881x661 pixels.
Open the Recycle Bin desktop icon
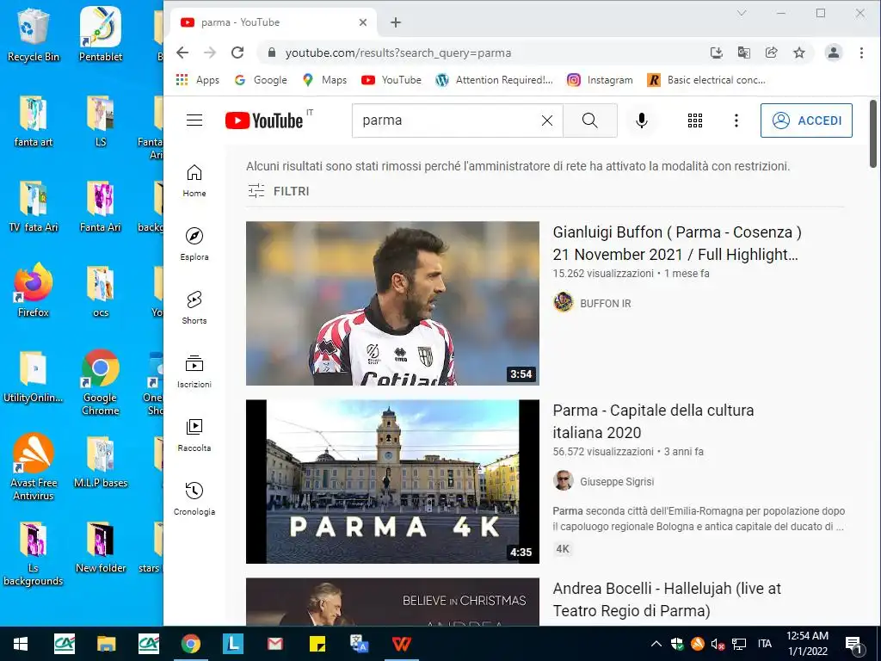34,35
